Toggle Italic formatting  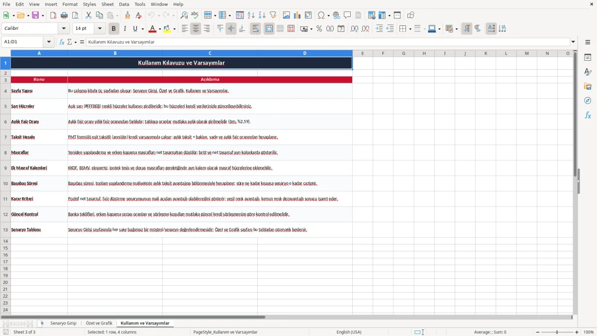pos(125,29)
